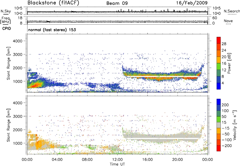Click the "18" frequency axis tick
The image size is (240, 166).
(20, 18)
